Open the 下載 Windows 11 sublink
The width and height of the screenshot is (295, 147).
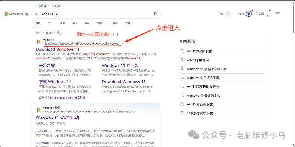coord(55,82)
